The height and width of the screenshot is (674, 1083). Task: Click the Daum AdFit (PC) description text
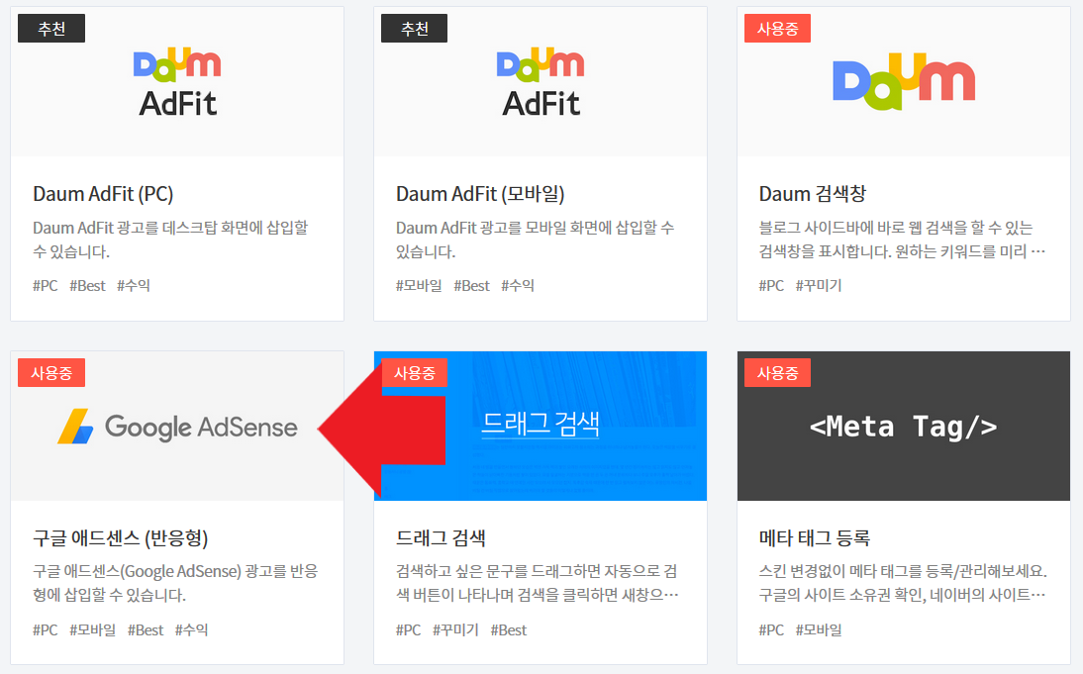click(170, 240)
